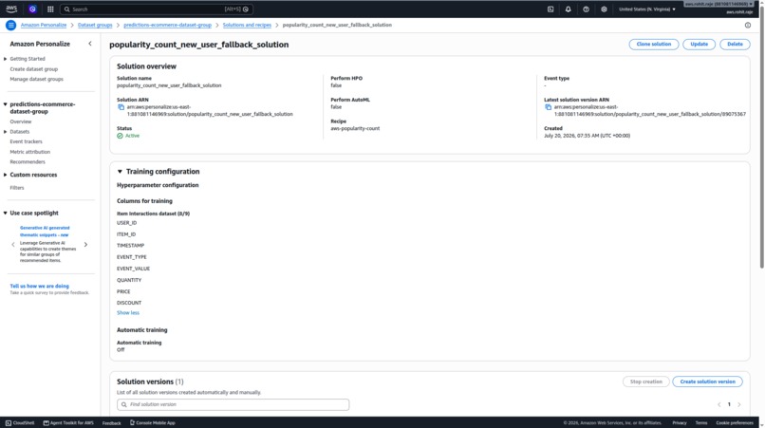Go to the Amazon Personalize breadcrumb
This screenshot has height=428, width=765.
click(x=44, y=25)
